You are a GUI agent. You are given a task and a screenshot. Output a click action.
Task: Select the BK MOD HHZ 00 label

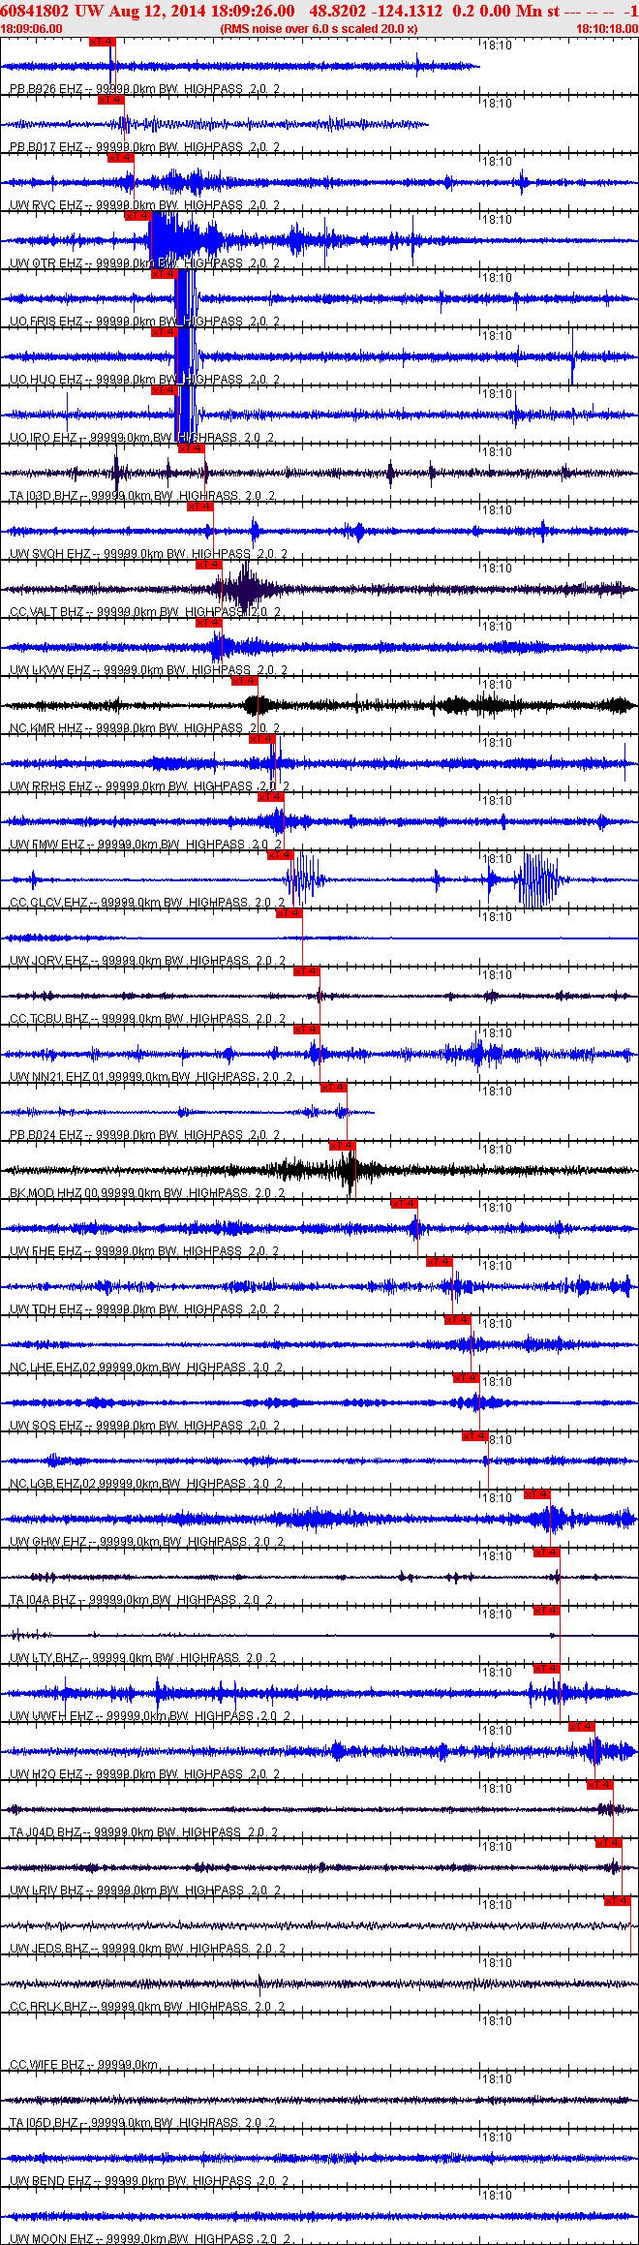[x=147, y=1193]
